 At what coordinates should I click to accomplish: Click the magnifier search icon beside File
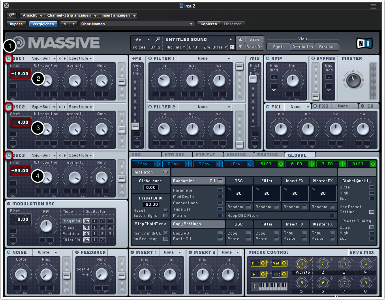click(x=158, y=39)
